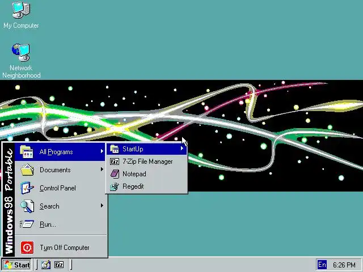Click the En language indicator in tray
Image resolution: width=363 pixels, height=272 pixels.
(x=322, y=265)
